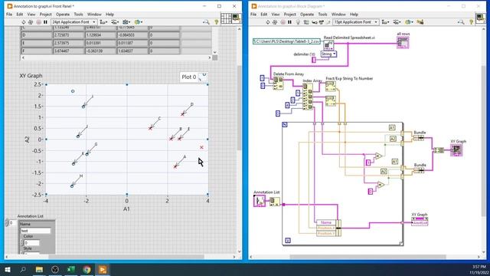Open Windows Start menu

click(8, 269)
